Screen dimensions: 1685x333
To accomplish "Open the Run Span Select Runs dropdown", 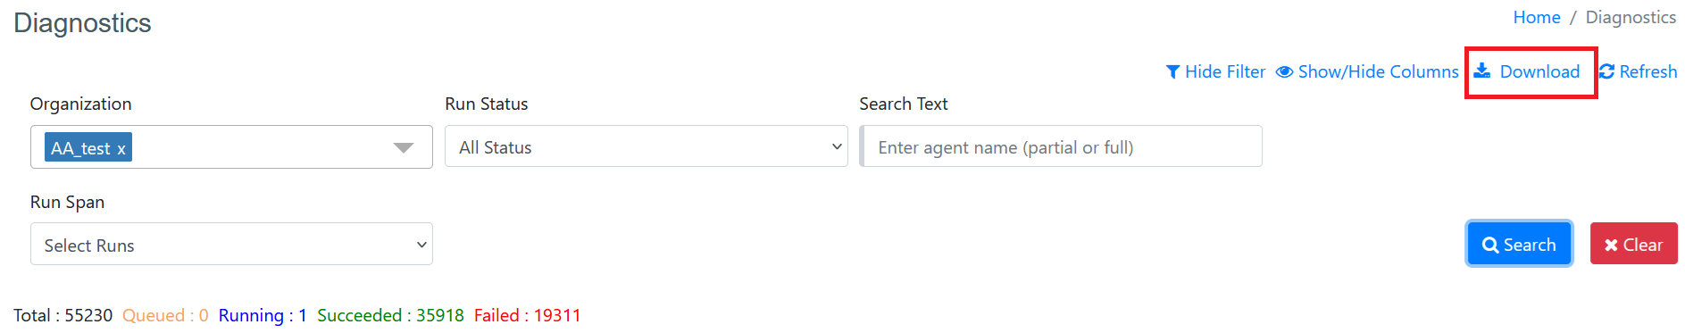I will coord(231,245).
